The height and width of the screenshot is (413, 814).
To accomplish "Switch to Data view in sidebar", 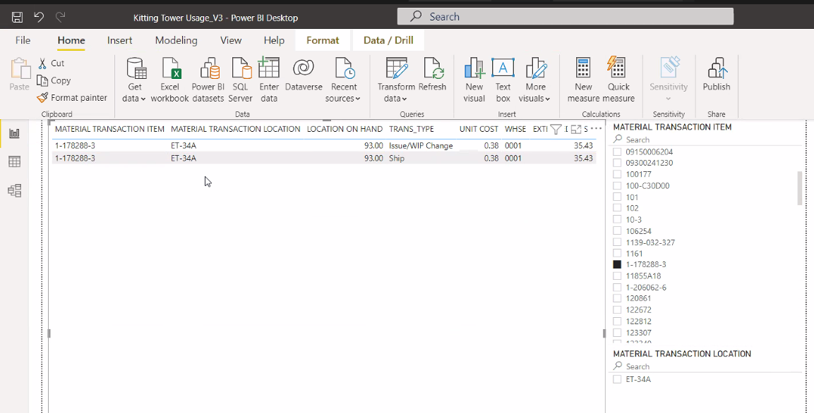I will click(x=15, y=161).
